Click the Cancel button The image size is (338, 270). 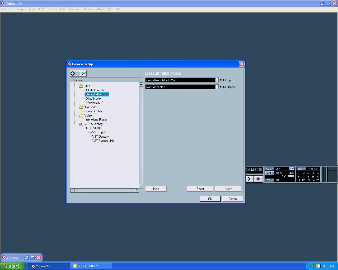[233, 199]
